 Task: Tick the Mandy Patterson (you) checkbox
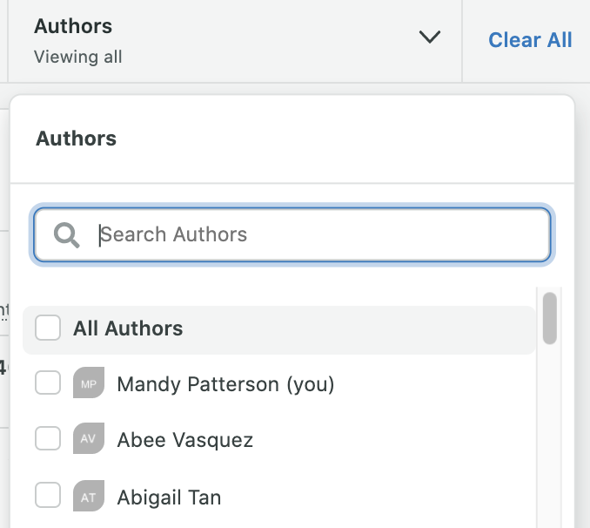48,382
